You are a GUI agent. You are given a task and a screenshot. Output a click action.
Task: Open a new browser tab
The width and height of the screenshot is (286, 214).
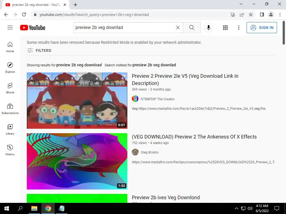(75, 5)
